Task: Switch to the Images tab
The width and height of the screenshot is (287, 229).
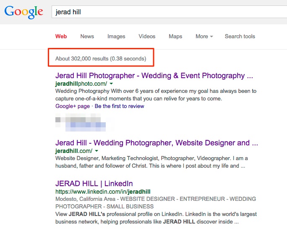Action: click(116, 36)
